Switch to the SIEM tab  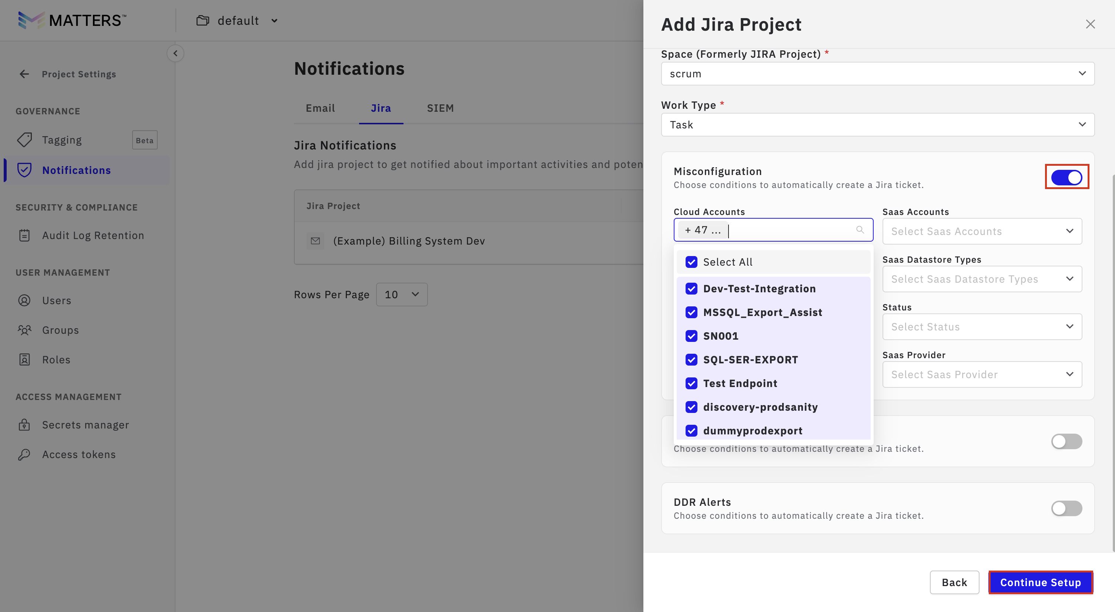pyautogui.click(x=440, y=108)
